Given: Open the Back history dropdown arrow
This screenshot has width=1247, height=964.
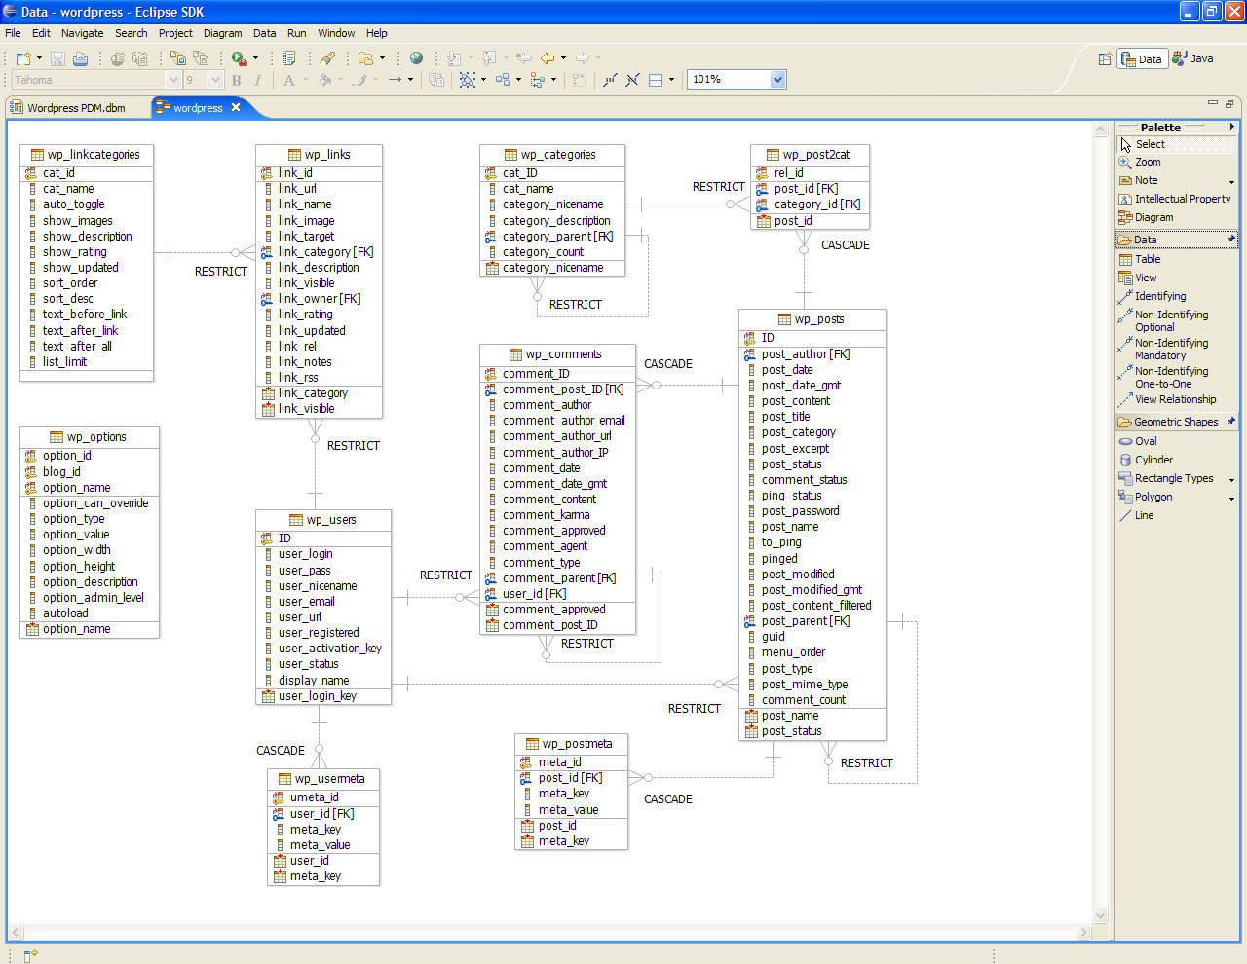Looking at the screenshot, I should [x=563, y=58].
